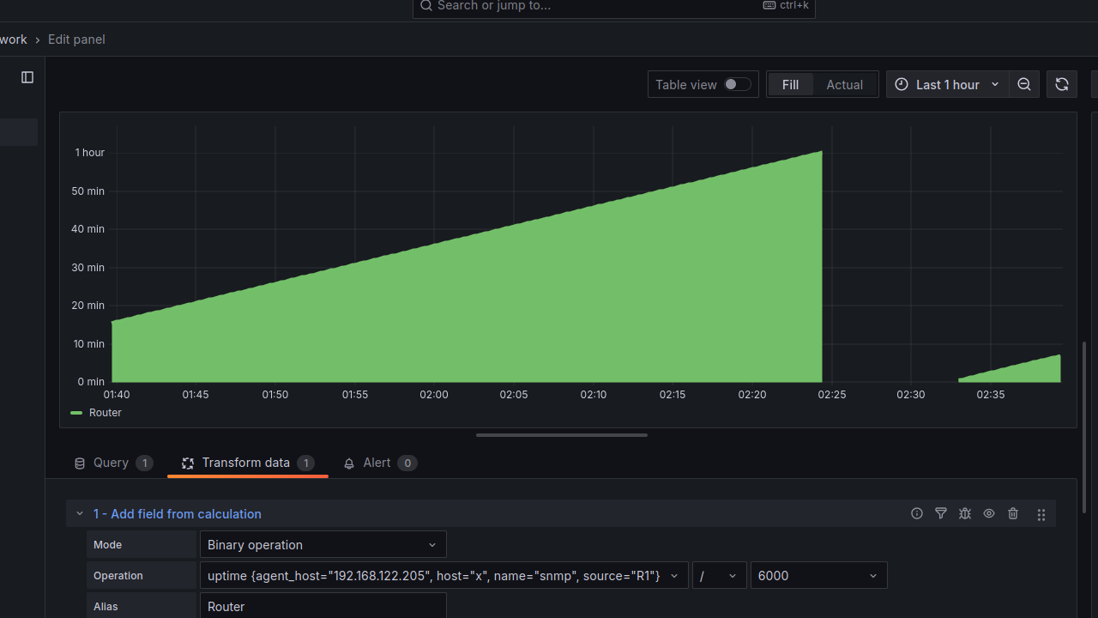This screenshot has width=1098, height=618.
Task: Click the Edit panel breadcrumb
Action: [76, 39]
